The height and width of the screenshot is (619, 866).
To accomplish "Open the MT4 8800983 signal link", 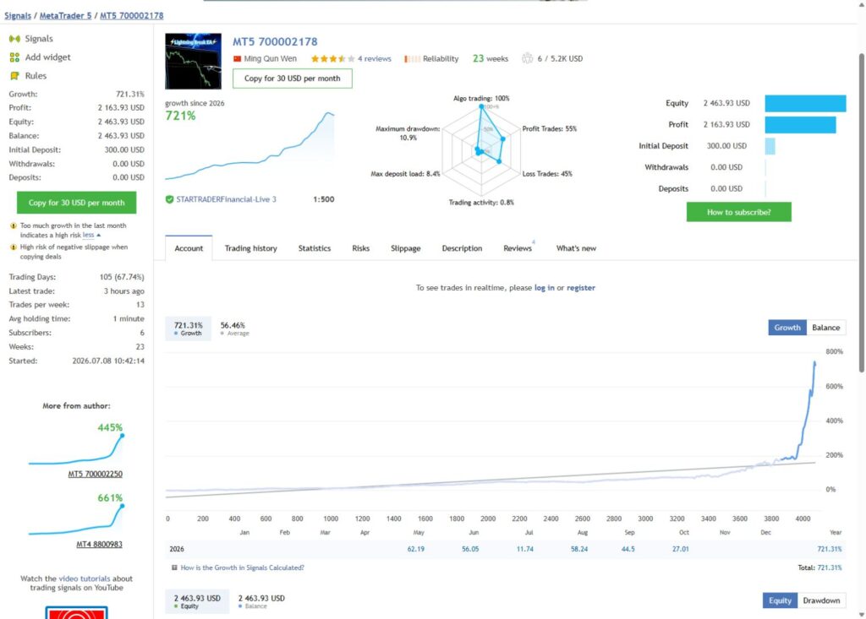I will point(100,544).
